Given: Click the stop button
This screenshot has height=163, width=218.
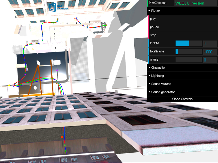Looking at the screenshot, I should coord(183,35).
